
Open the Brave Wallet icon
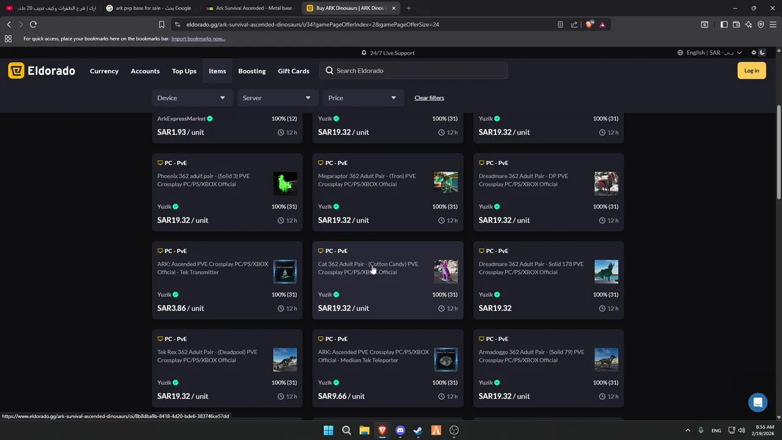coord(736,24)
